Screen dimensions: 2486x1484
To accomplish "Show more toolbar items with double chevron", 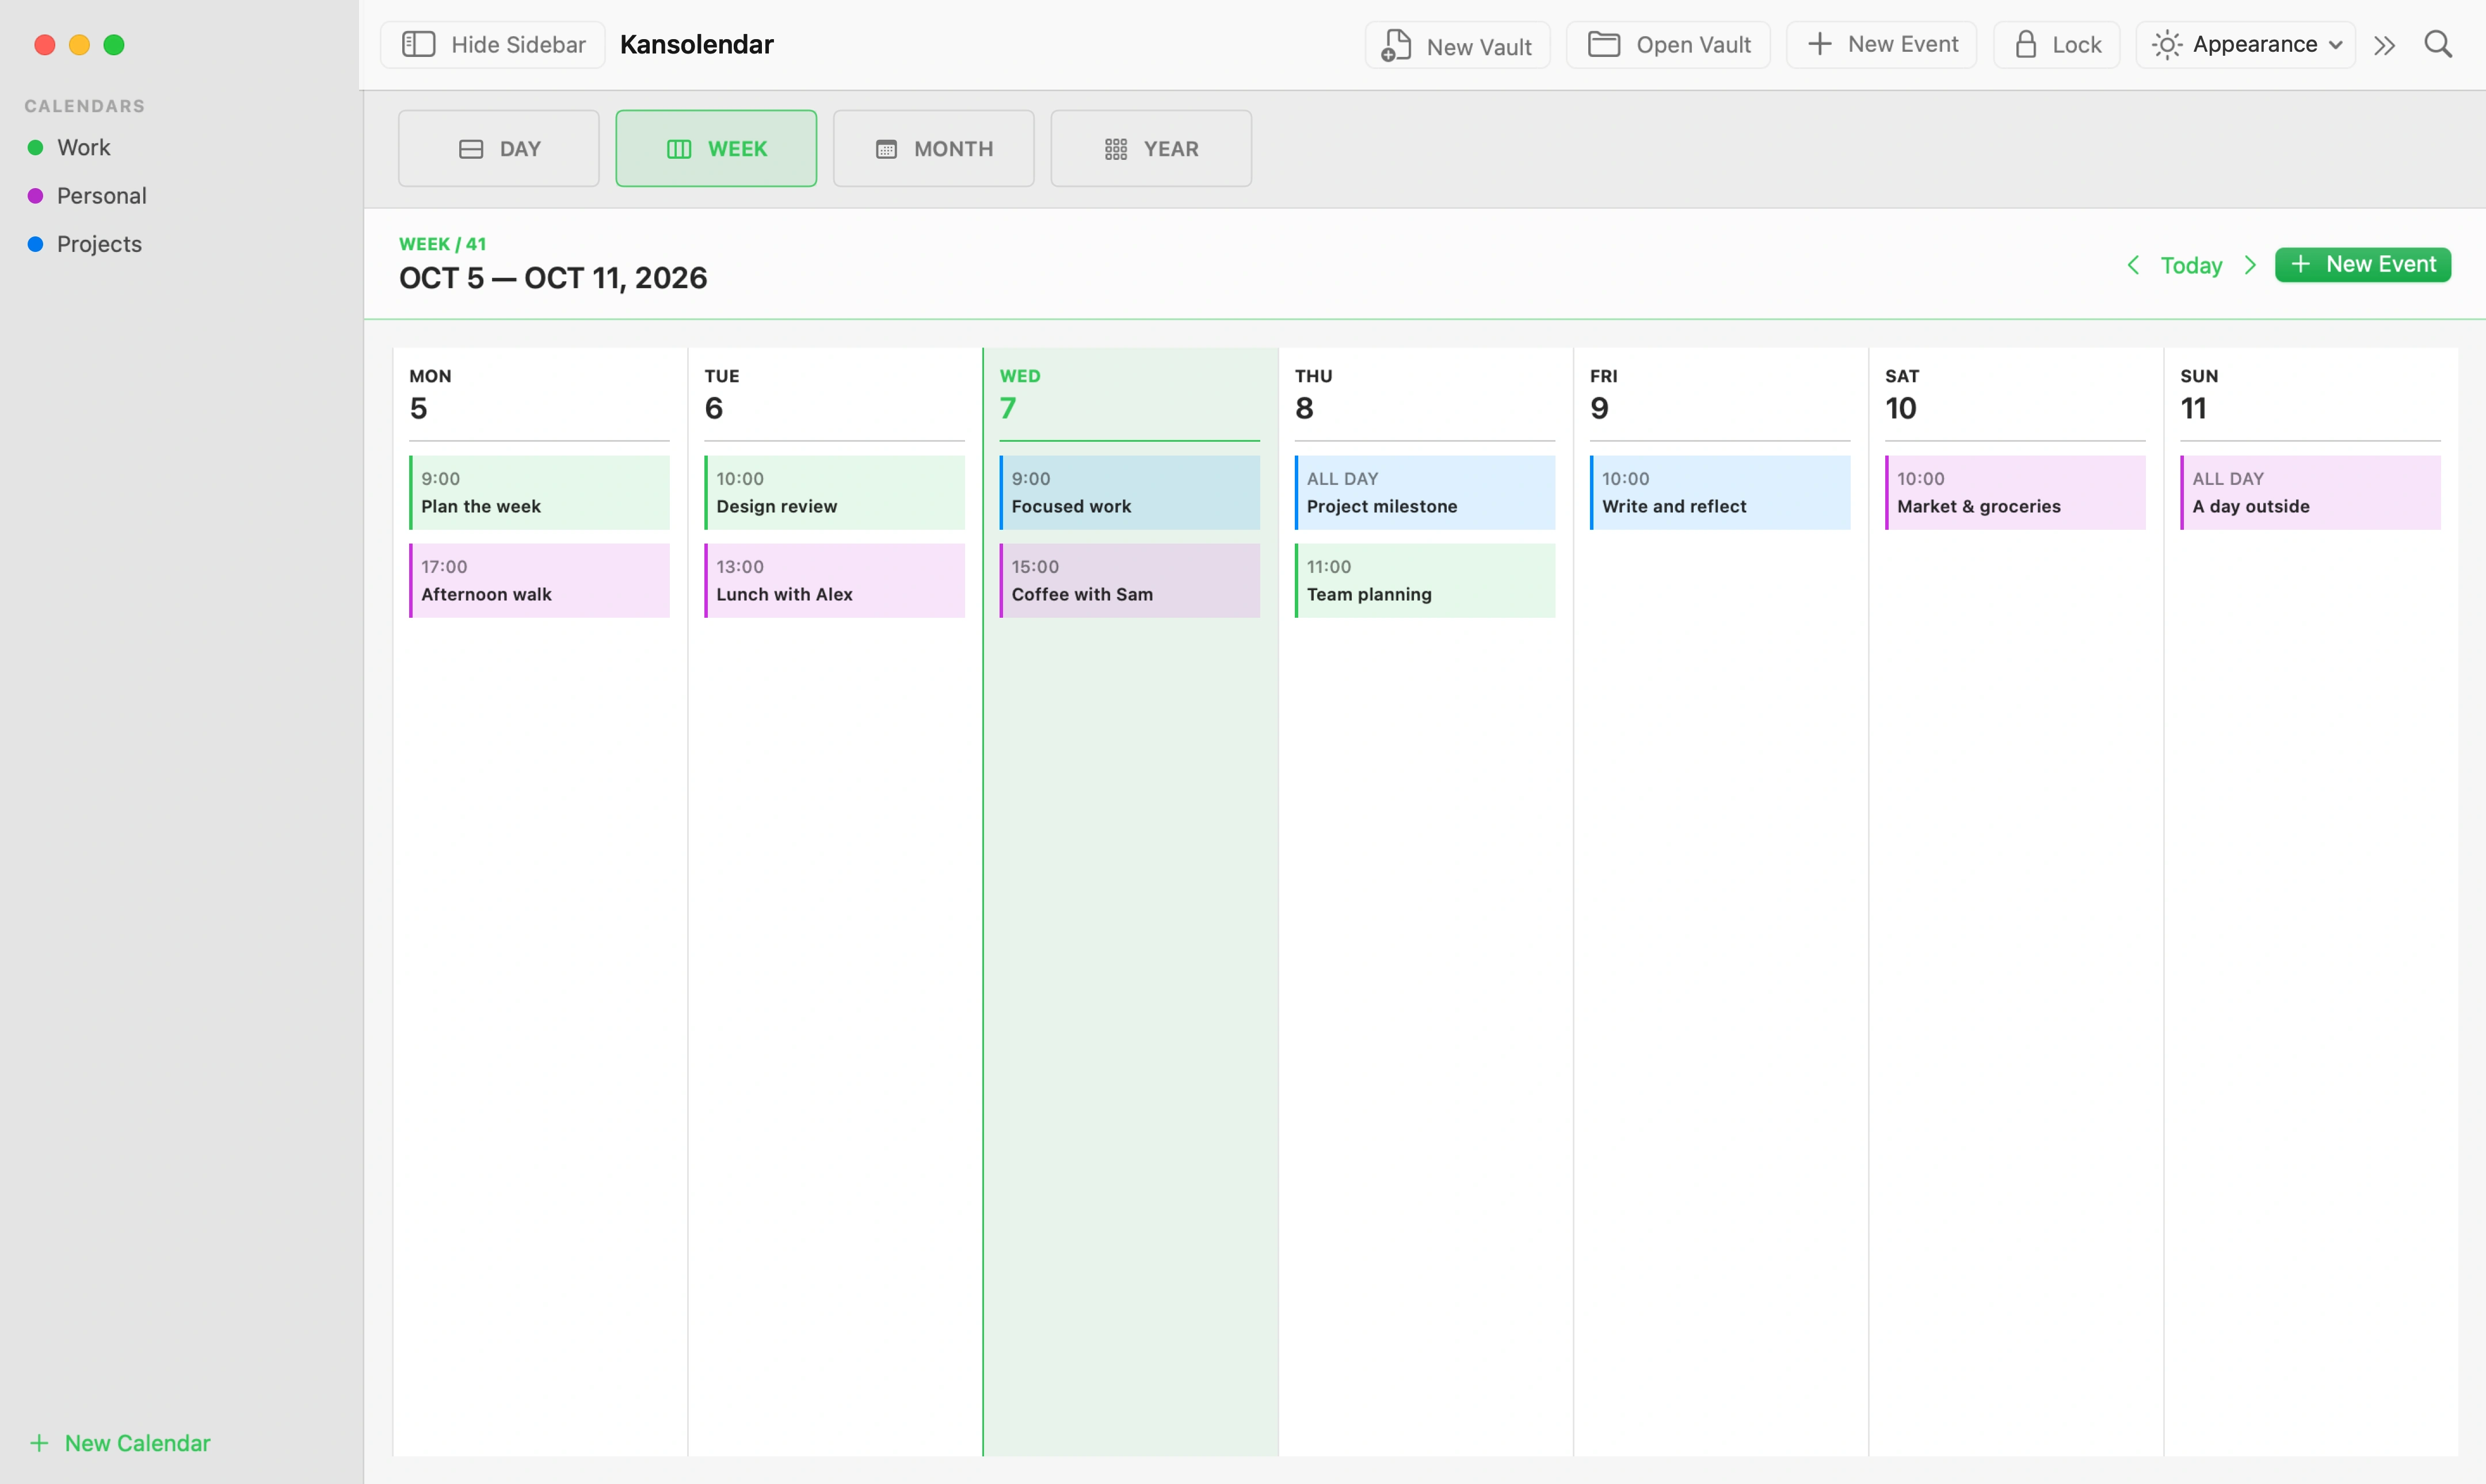I will coord(2385,45).
